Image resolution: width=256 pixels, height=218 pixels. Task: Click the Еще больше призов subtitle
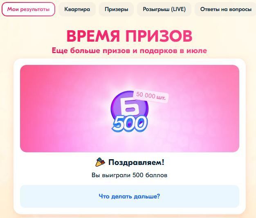(x=129, y=51)
